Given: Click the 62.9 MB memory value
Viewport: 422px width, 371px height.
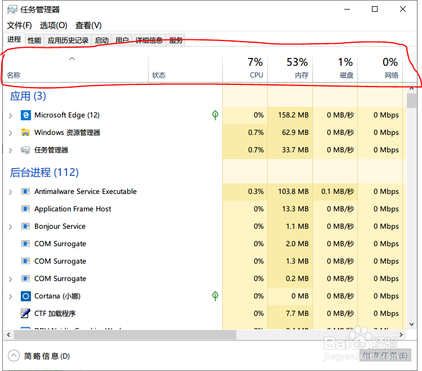Looking at the screenshot, I should pos(295,133).
